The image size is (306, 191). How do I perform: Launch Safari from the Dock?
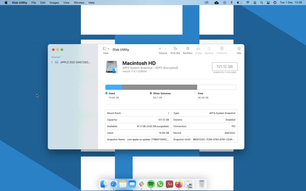[113, 184]
